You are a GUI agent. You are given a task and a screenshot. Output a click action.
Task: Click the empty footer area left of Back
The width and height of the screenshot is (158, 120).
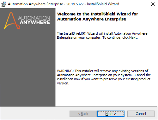[35, 114]
